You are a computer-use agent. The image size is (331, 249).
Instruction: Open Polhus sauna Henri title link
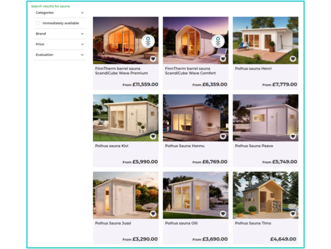[253, 68]
